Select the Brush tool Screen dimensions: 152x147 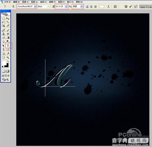pos(8,30)
